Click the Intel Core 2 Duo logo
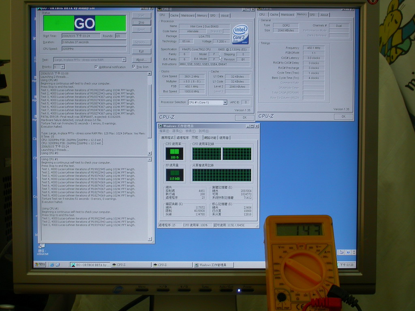Image resolution: width=415 pixels, height=311 pixels. 240,34
